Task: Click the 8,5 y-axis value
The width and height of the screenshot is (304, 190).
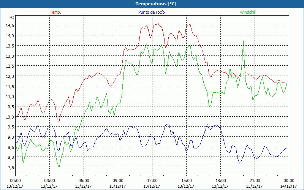Action: pos(11,147)
